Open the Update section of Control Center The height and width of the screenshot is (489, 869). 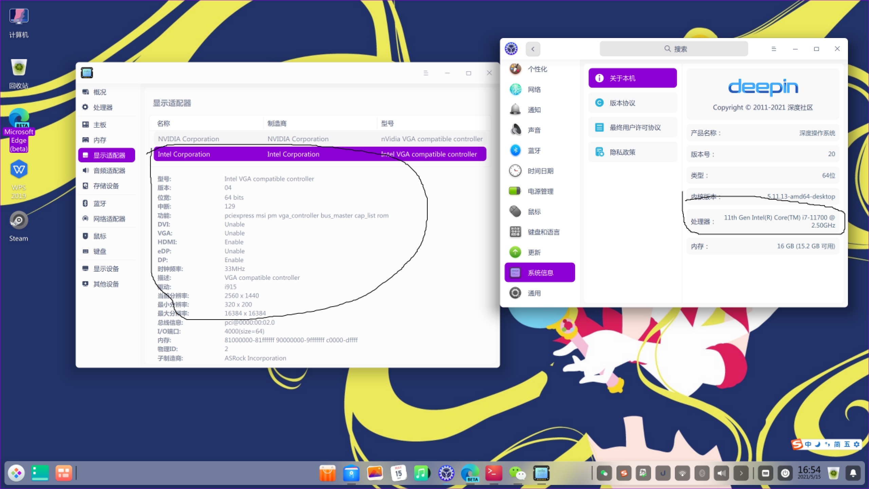coord(534,252)
